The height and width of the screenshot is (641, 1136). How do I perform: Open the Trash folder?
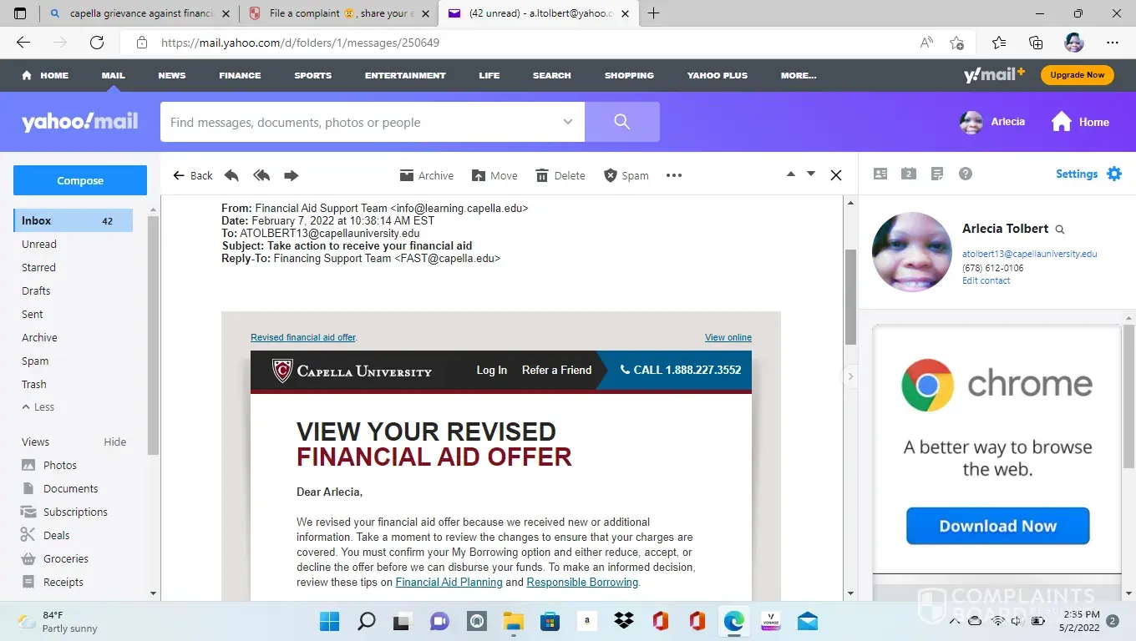point(34,384)
